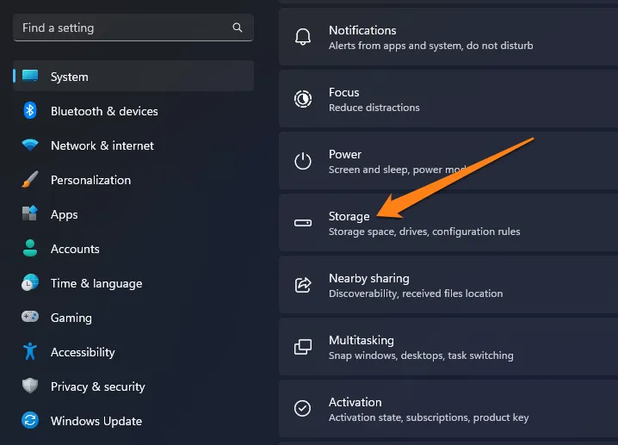Screen dimensions: 618x445
Task: Open the Apps category
Action: [x=133, y=214]
